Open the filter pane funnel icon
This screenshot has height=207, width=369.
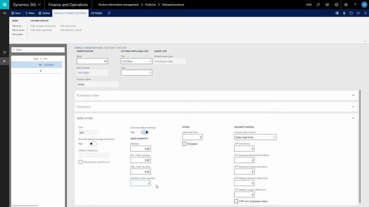(5, 52)
